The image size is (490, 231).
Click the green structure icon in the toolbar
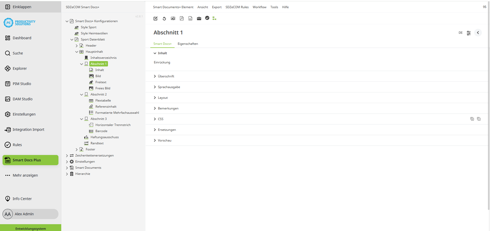(x=214, y=18)
